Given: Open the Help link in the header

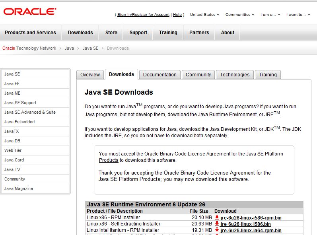Looking at the screenshot, I should tap(177, 15).
